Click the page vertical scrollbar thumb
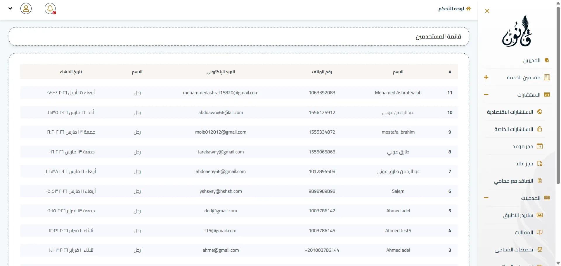The image size is (561, 266). [558, 95]
